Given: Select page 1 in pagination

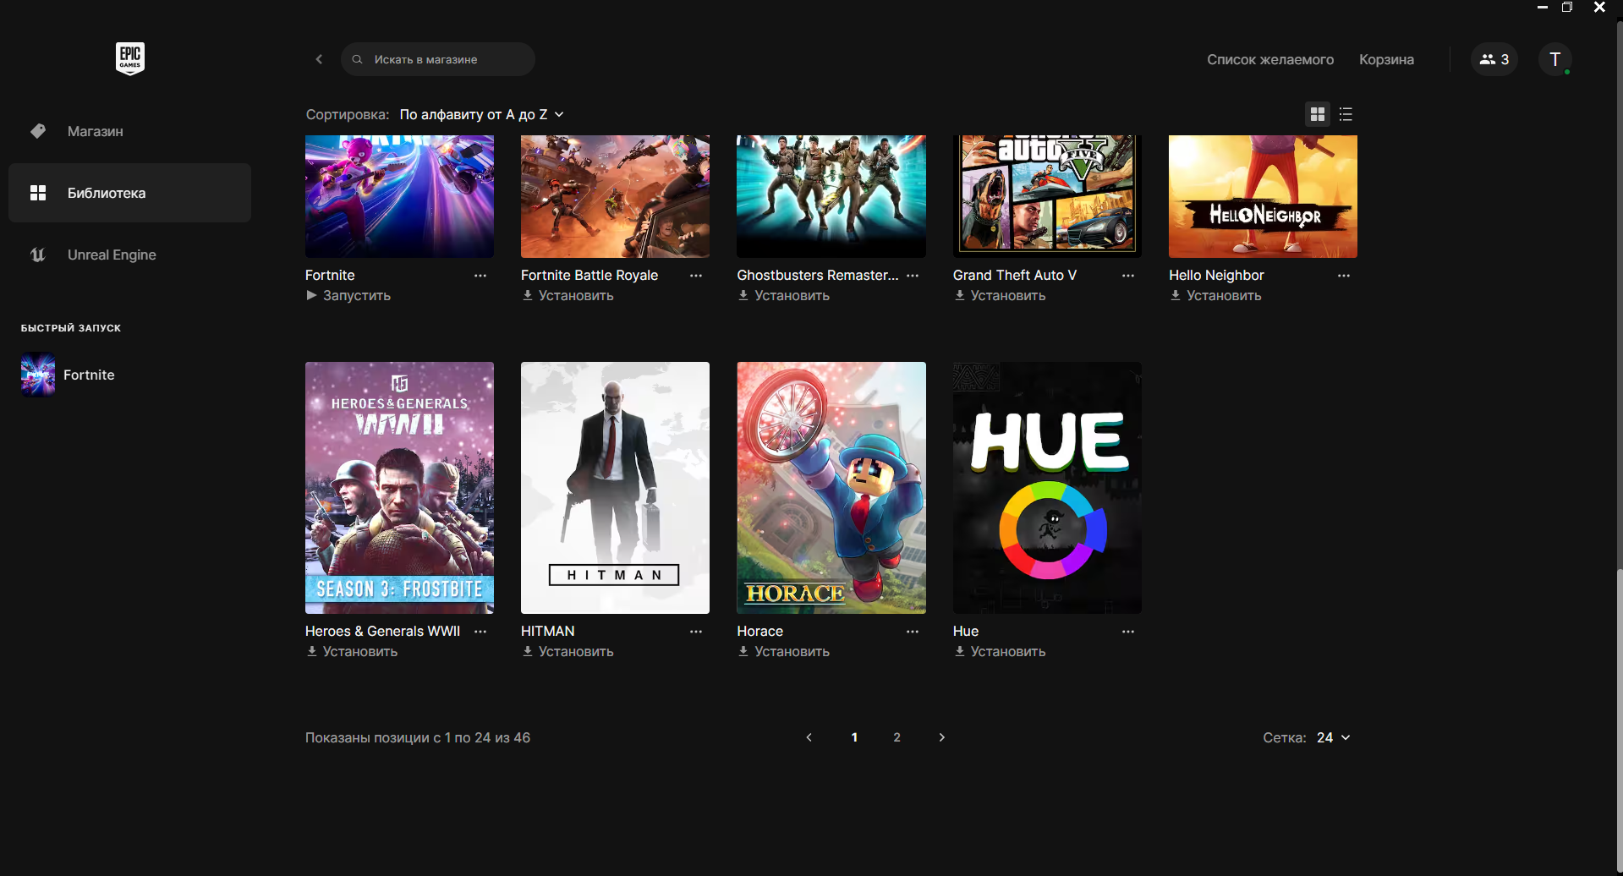Looking at the screenshot, I should click(854, 737).
